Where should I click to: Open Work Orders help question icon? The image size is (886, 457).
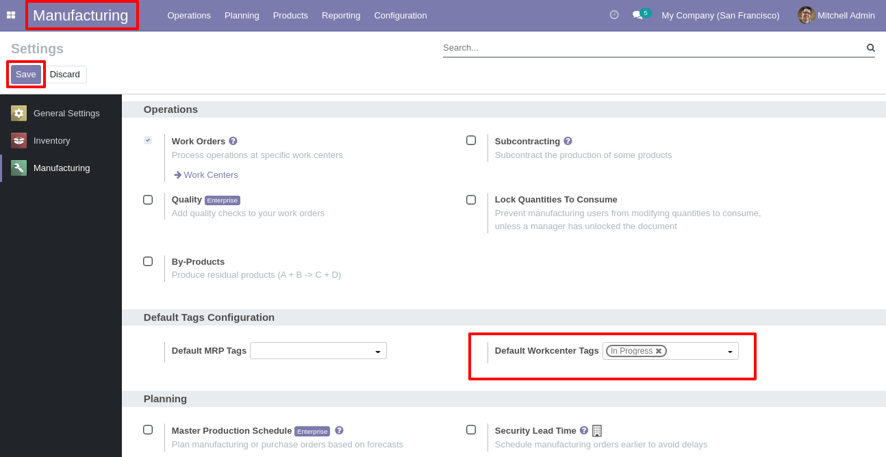pyautogui.click(x=233, y=141)
